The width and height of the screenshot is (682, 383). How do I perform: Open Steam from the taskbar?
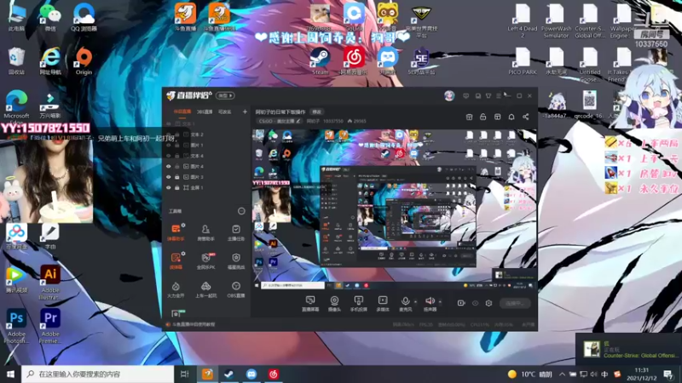[229, 374]
